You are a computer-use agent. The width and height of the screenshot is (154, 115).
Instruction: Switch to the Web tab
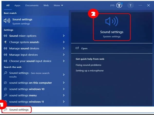46,5
